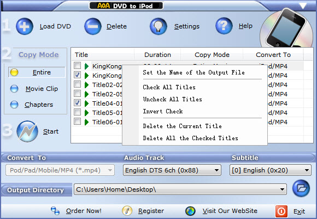Click the Copy Mode column header

tap(212, 55)
